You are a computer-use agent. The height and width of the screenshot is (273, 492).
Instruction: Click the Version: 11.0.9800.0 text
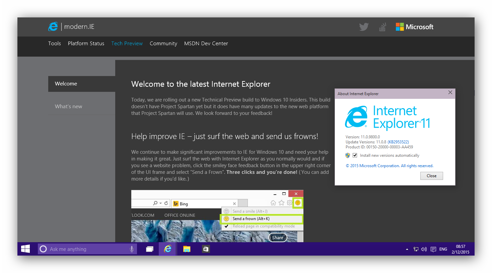[x=363, y=137]
